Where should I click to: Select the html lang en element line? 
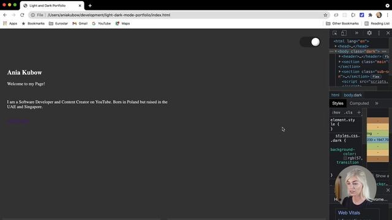coord(351,41)
